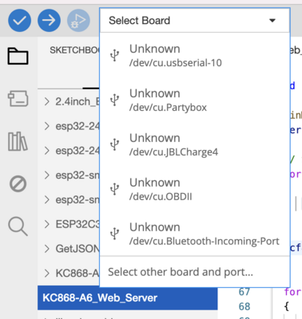Open the Debug sidebar icon
302x319 pixels.
[18, 183]
